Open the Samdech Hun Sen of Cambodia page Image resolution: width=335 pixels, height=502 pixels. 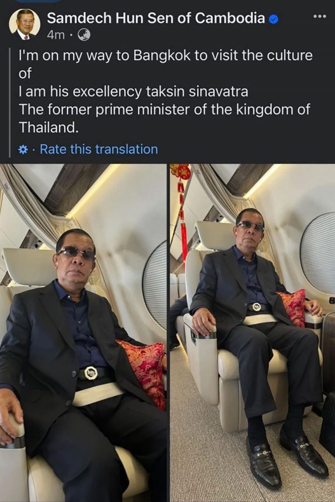(156, 18)
